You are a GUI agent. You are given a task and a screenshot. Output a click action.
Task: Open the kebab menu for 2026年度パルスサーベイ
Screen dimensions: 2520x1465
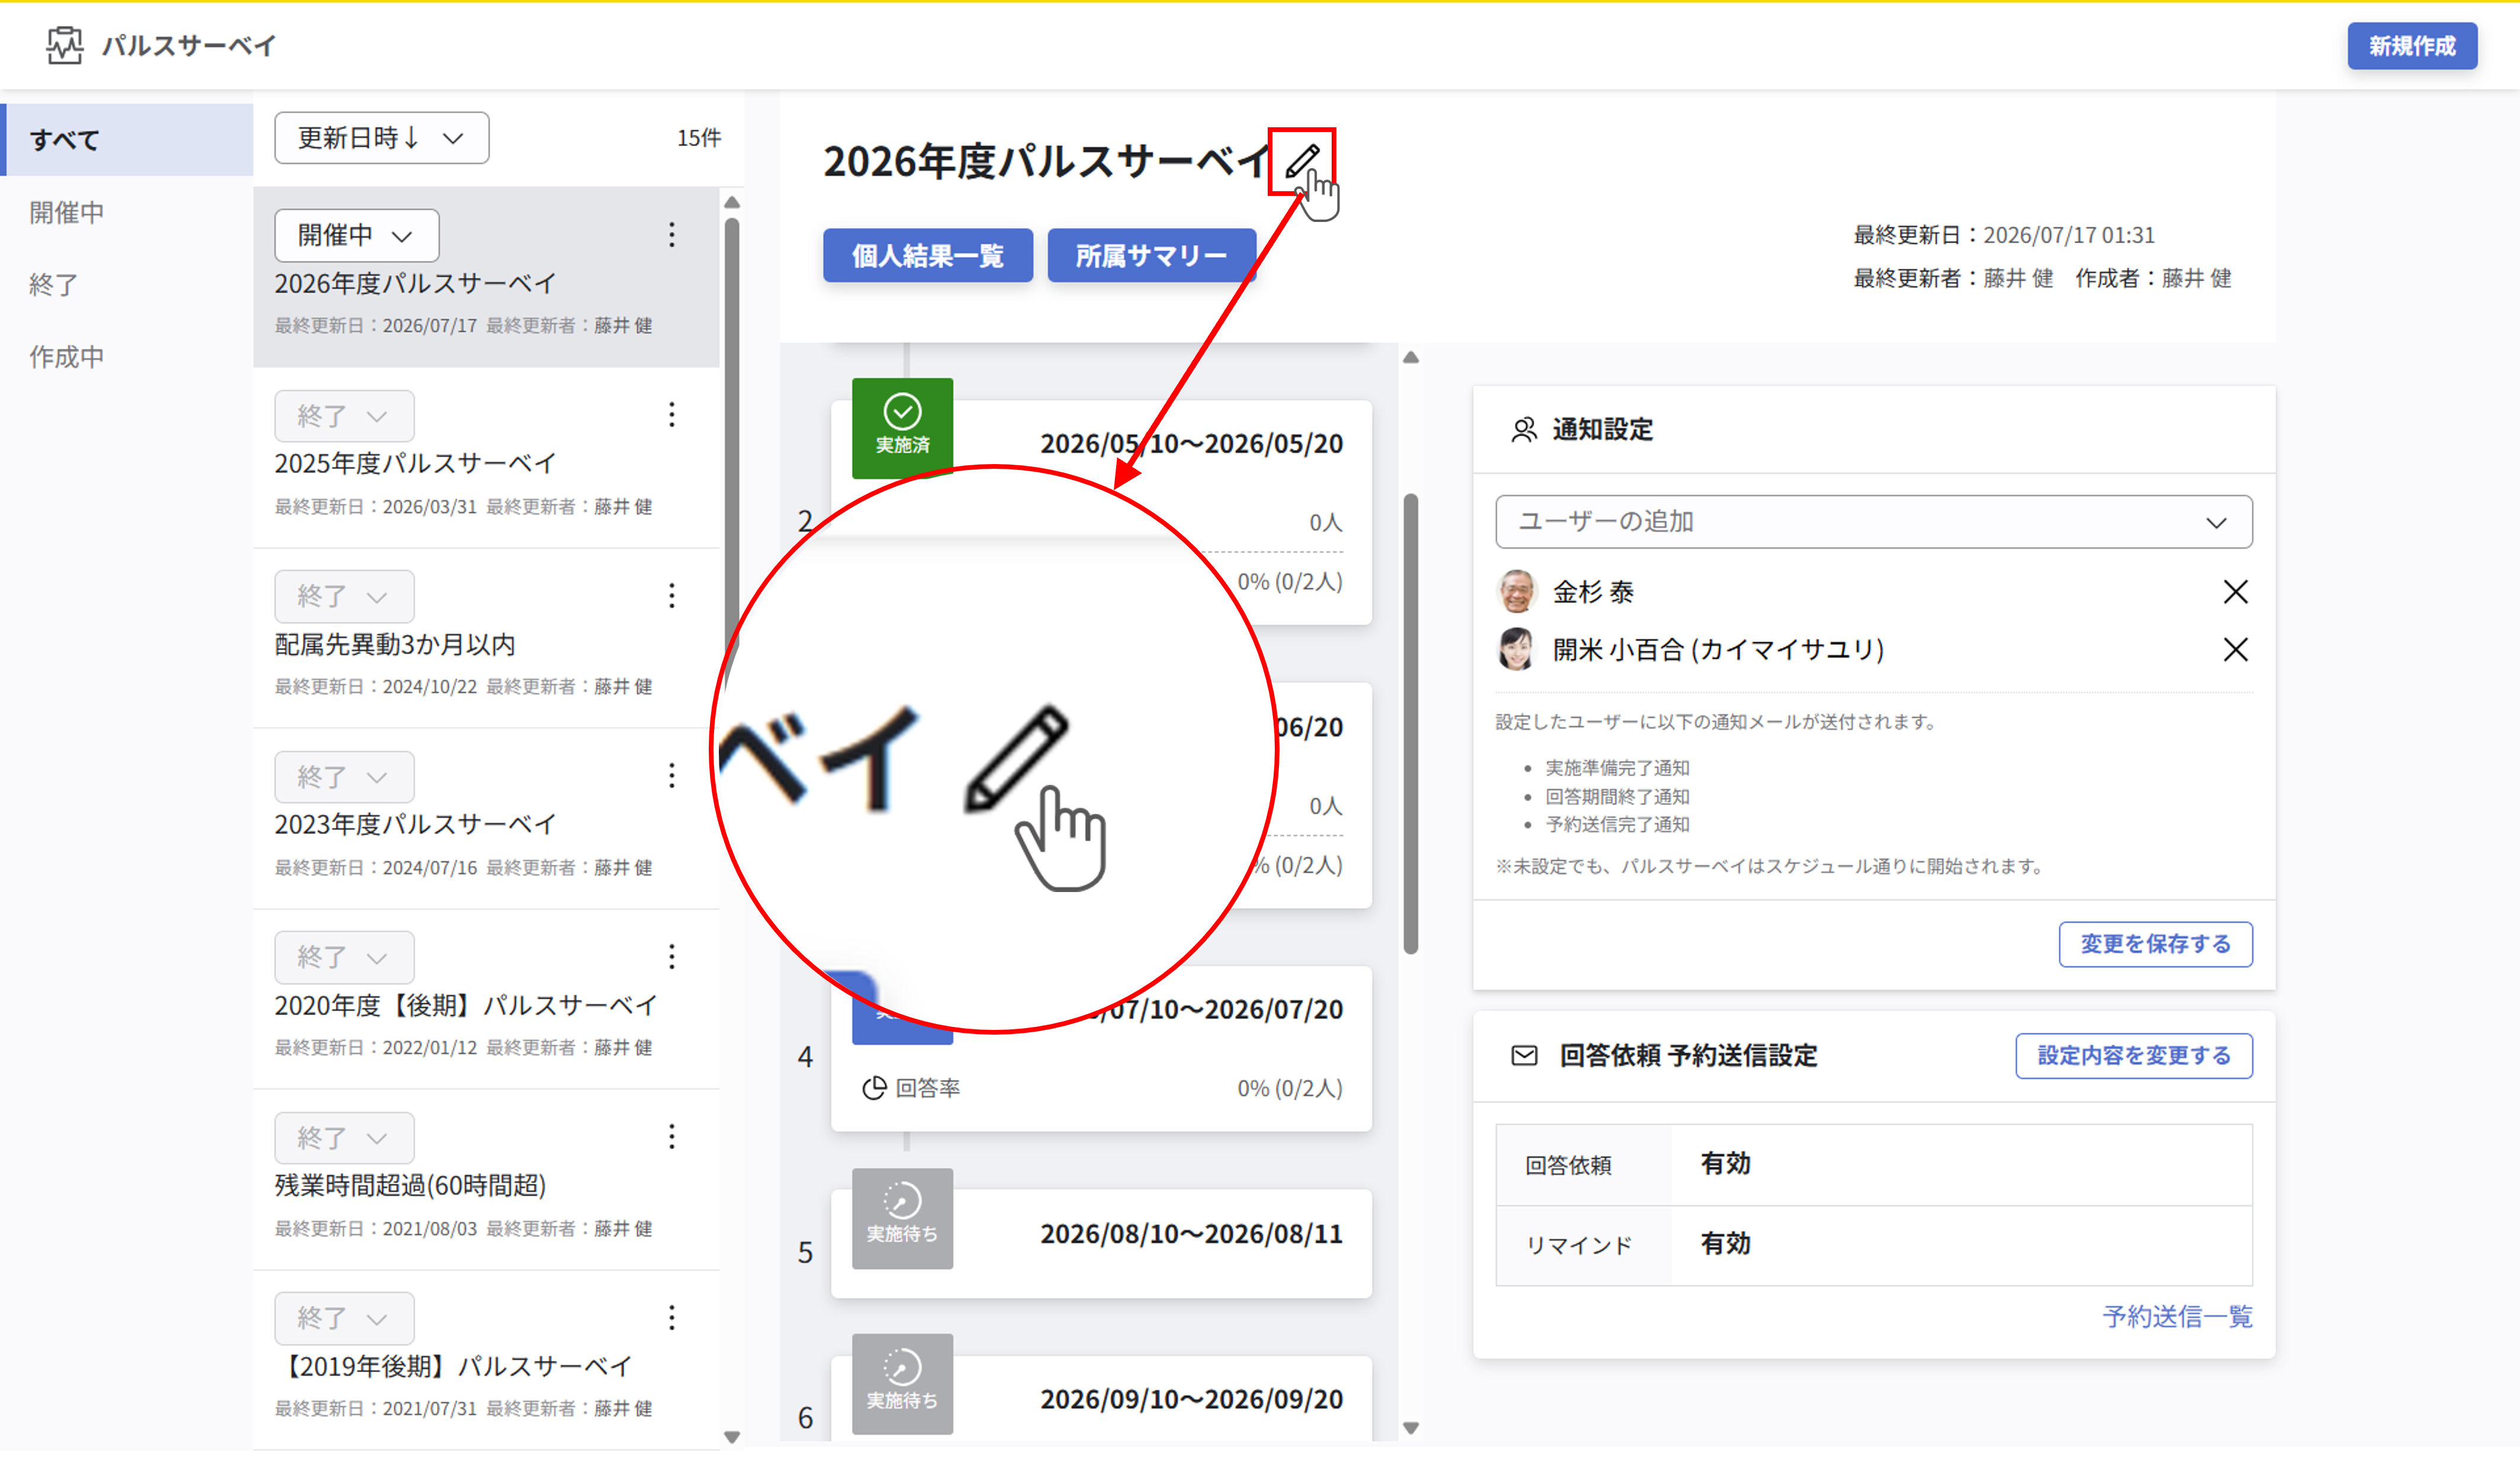pyautogui.click(x=672, y=235)
